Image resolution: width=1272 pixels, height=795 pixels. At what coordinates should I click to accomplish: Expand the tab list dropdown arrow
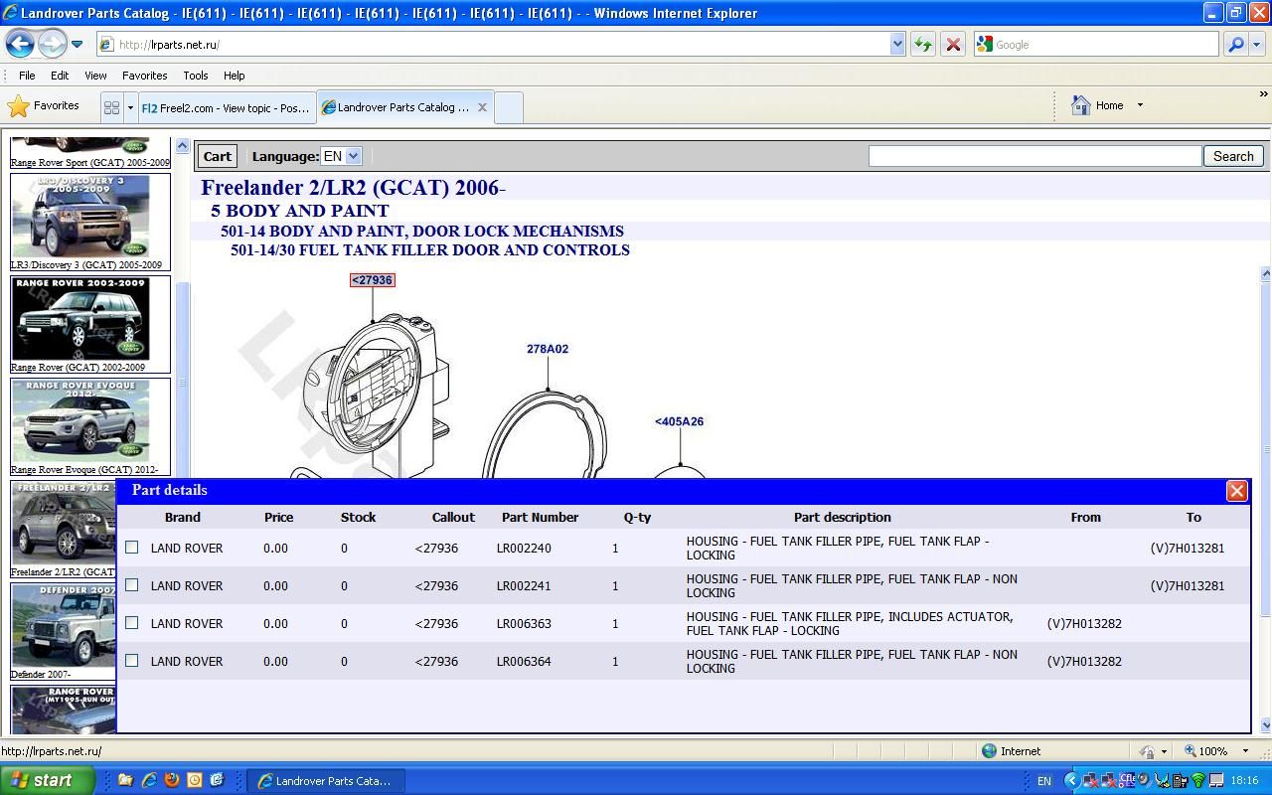coord(130,107)
